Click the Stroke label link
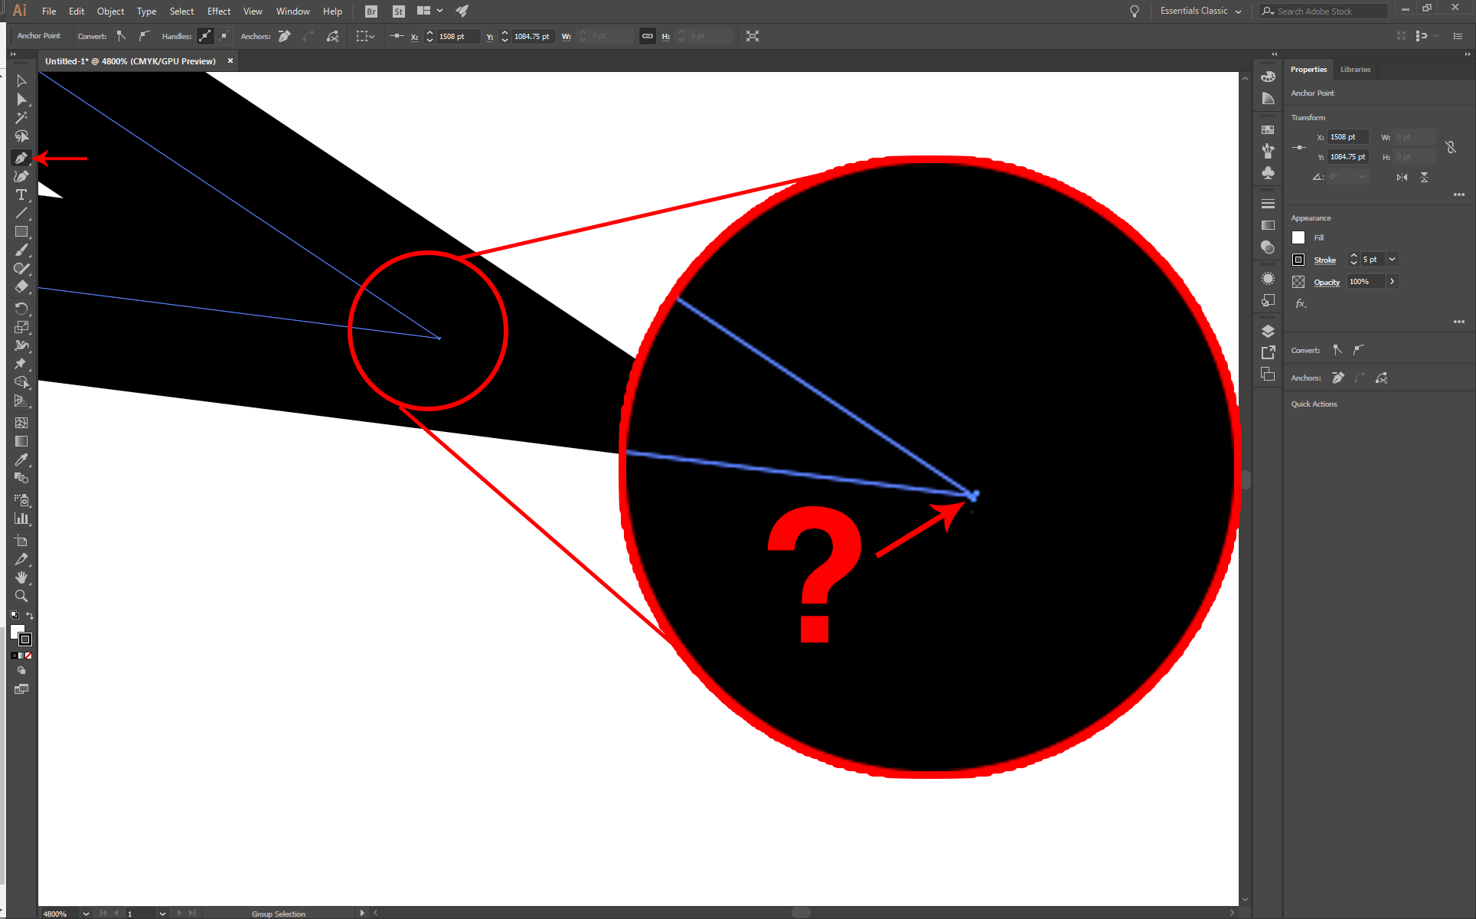 [x=1324, y=260]
